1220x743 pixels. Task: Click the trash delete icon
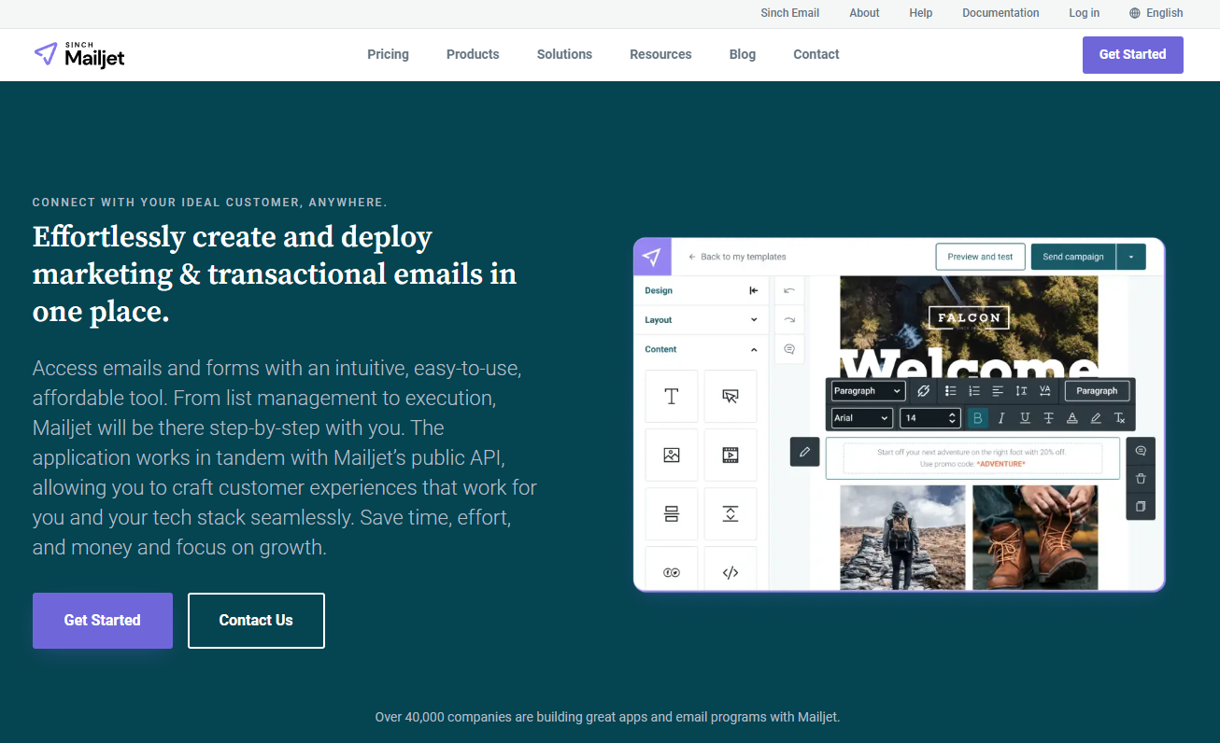pyautogui.click(x=1141, y=479)
